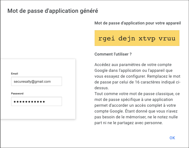Screen dimensions: 189x148
Task: Click the "Comment l'utiliser ?" heading
Action: [x=113, y=54]
